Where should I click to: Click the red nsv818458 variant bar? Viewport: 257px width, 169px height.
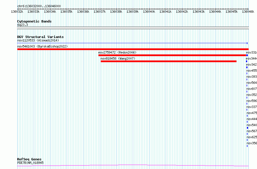point(168,61)
